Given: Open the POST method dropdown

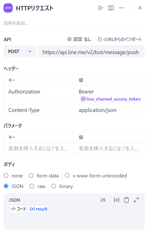Looking at the screenshot, I should click(20, 51).
